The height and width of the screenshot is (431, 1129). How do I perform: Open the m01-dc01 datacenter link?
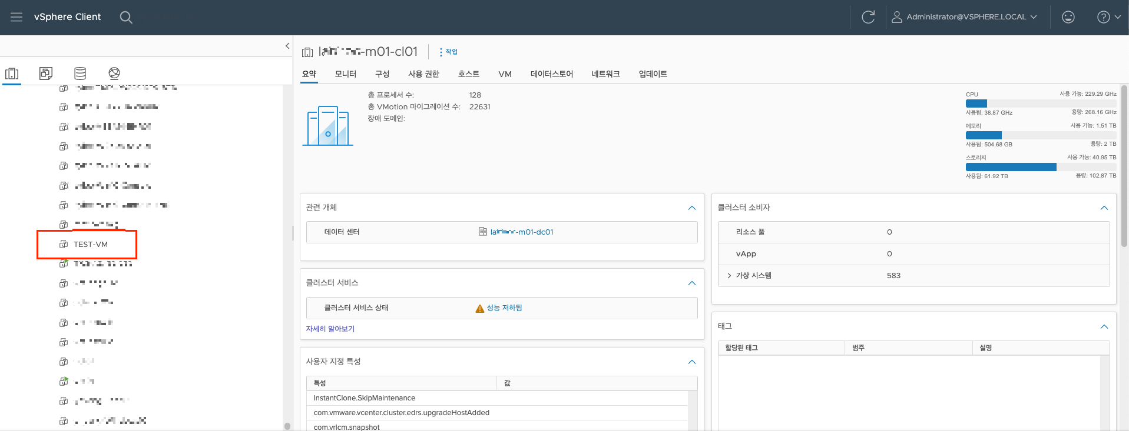tap(522, 232)
